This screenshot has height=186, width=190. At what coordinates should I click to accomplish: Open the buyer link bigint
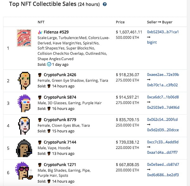(152, 42)
